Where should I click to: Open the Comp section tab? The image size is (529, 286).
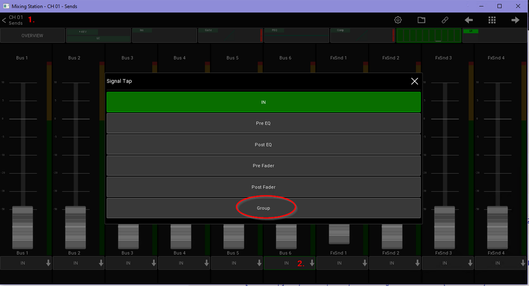pyautogui.click(x=362, y=36)
